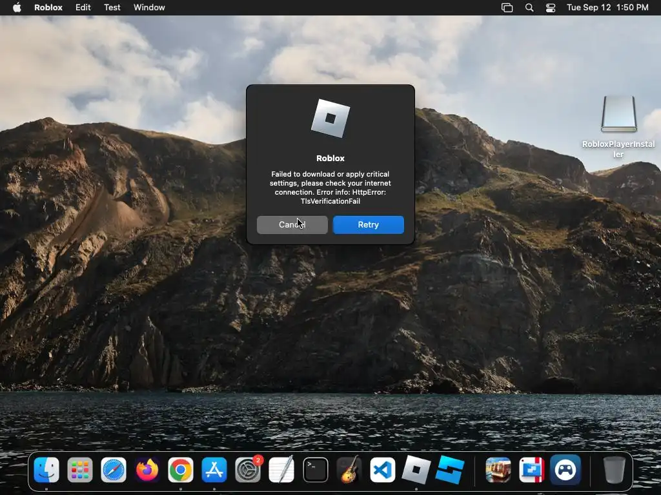Open Launchpad from the Dock

[80, 470]
